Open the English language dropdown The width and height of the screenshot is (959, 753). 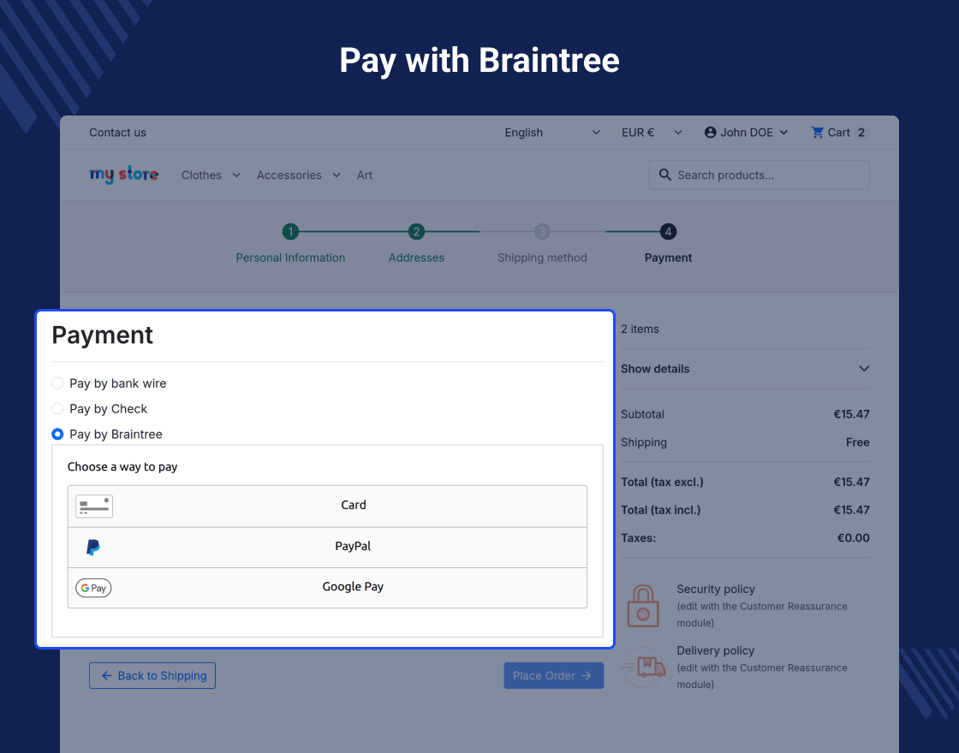(552, 133)
